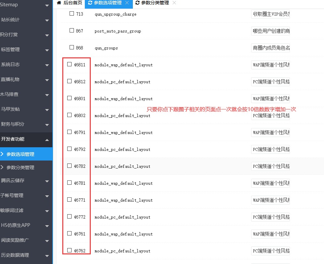The width and height of the screenshot is (324, 264).
Task: Switch to the 参数分类管理 tab
Action: click(155, 3)
